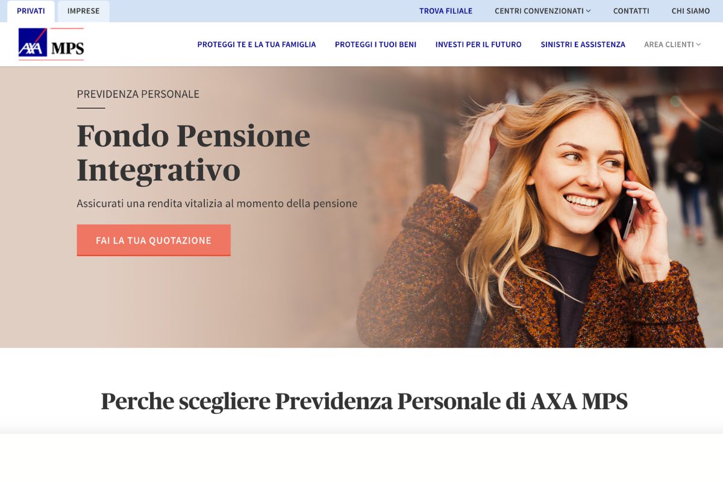Viewport: 723px width, 482px height.
Task: Switch to the PRIVATI tab
Action: [x=31, y=11]
